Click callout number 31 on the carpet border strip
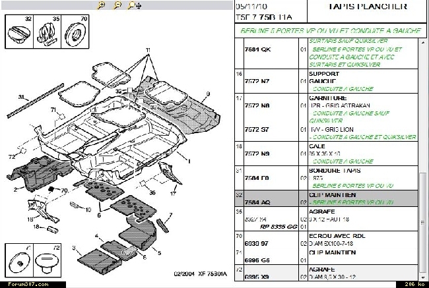The height and width of the screenshot is (288, 429). tap(21, 97)
